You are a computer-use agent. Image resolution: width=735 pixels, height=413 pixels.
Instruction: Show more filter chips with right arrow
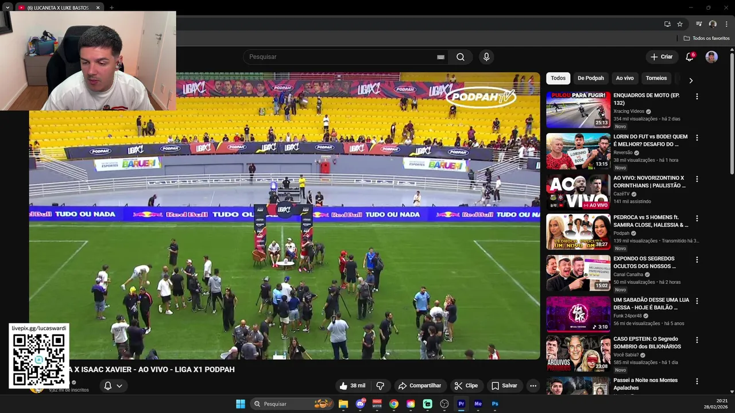click(x=691, y=80)
